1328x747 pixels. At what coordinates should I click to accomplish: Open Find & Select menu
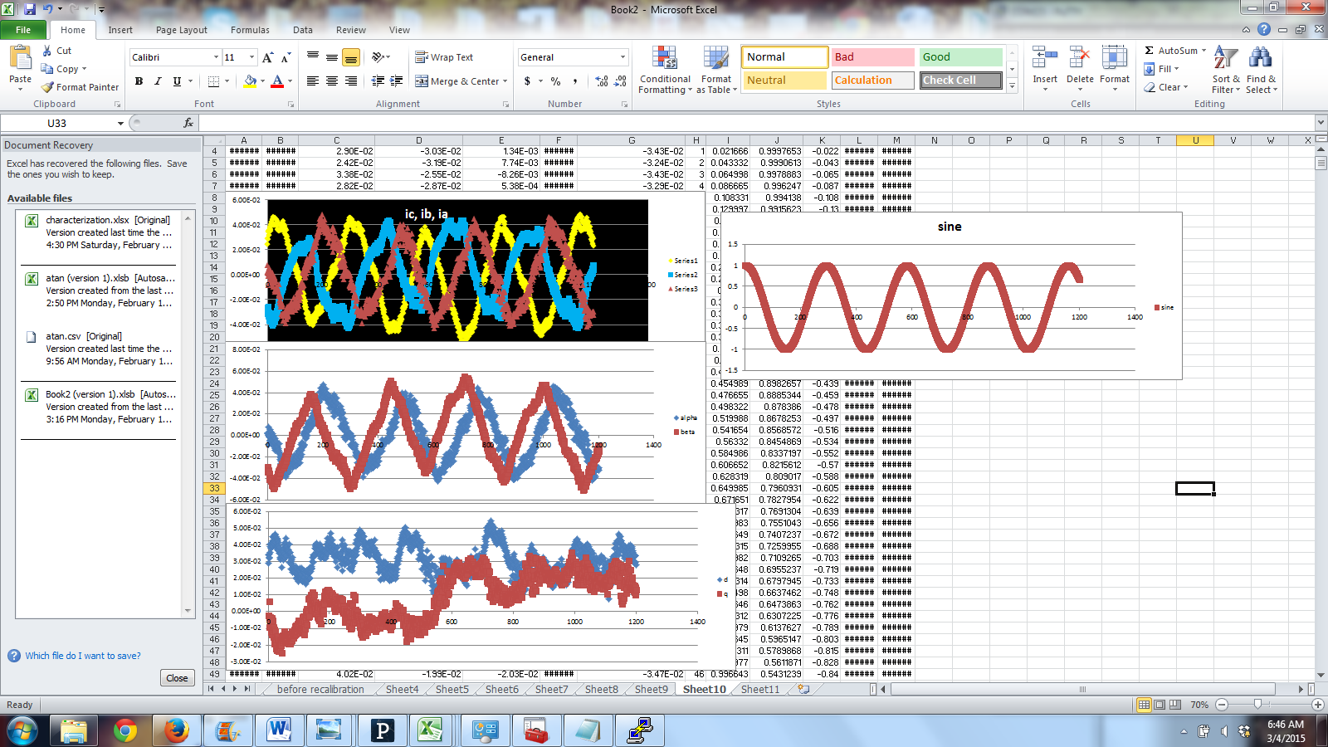pyautogui.click(x=1261, y=70)
